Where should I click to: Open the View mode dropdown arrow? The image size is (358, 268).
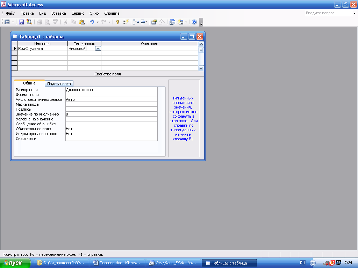click(13, 22)
